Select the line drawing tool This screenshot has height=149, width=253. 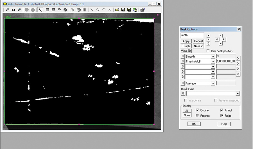click(92, 10)
